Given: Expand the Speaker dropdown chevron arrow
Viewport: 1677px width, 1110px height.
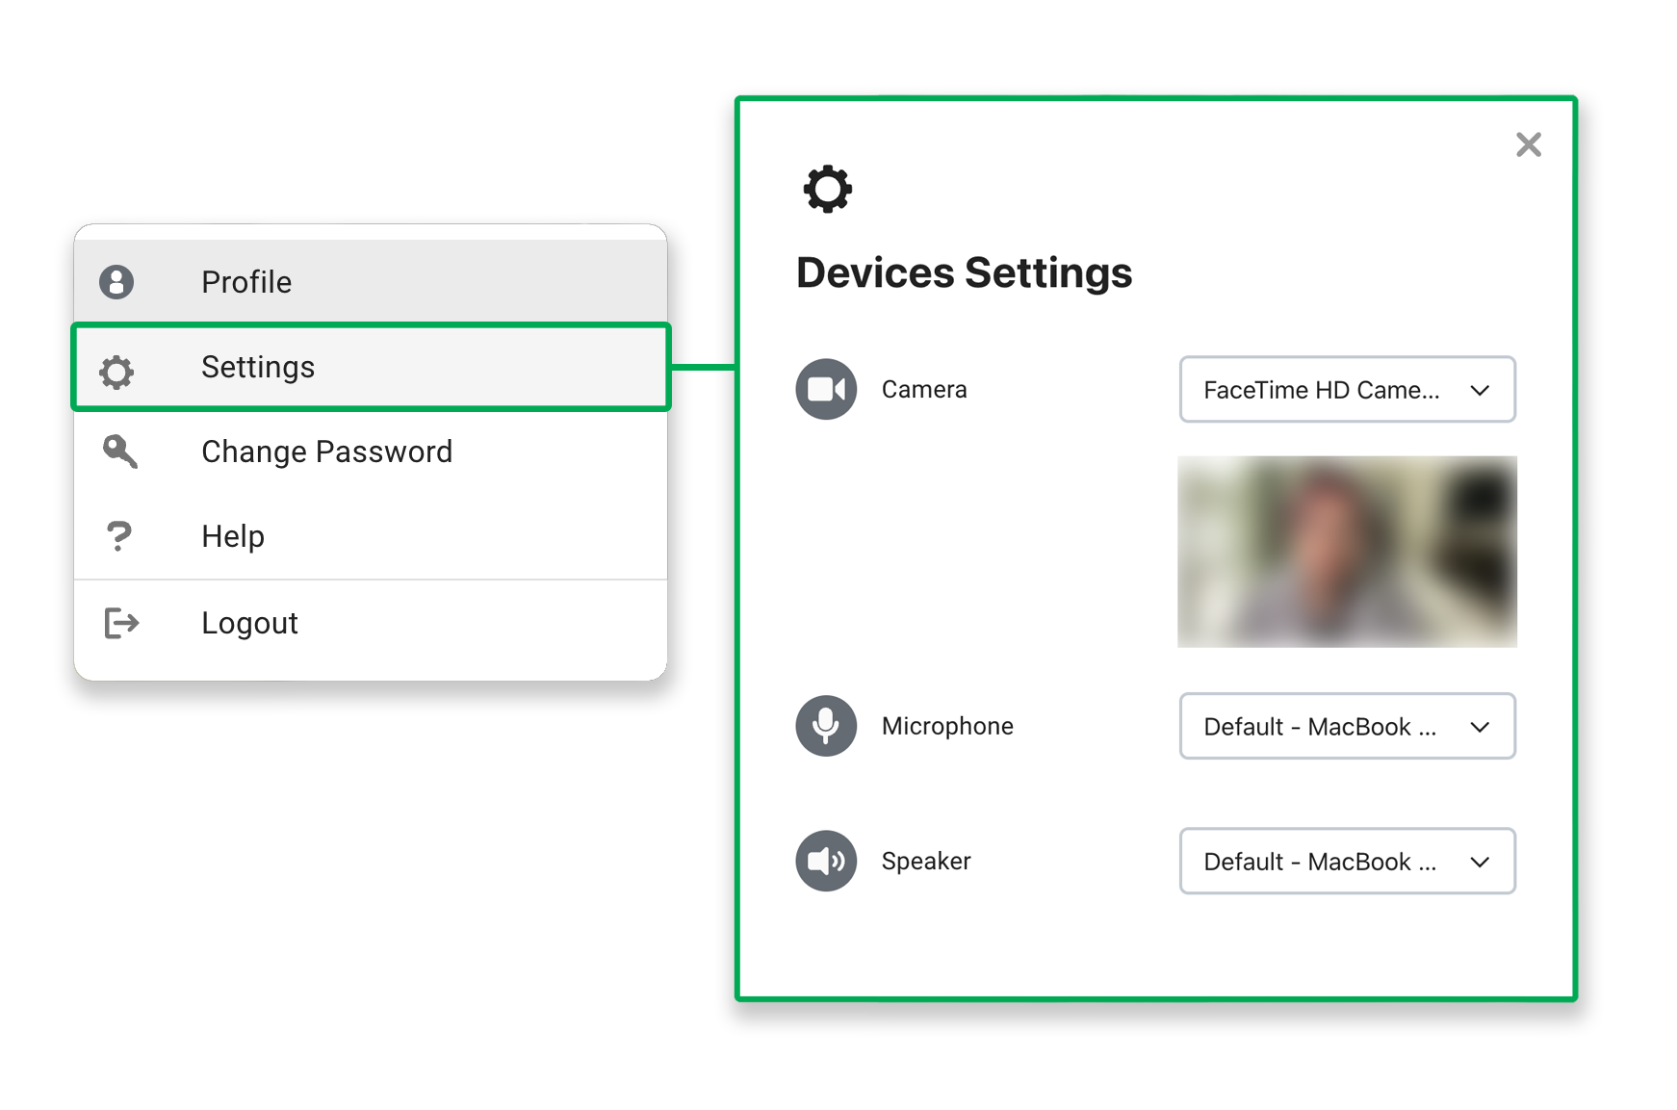Looking at the screenshot, I should click(1480, 862).
